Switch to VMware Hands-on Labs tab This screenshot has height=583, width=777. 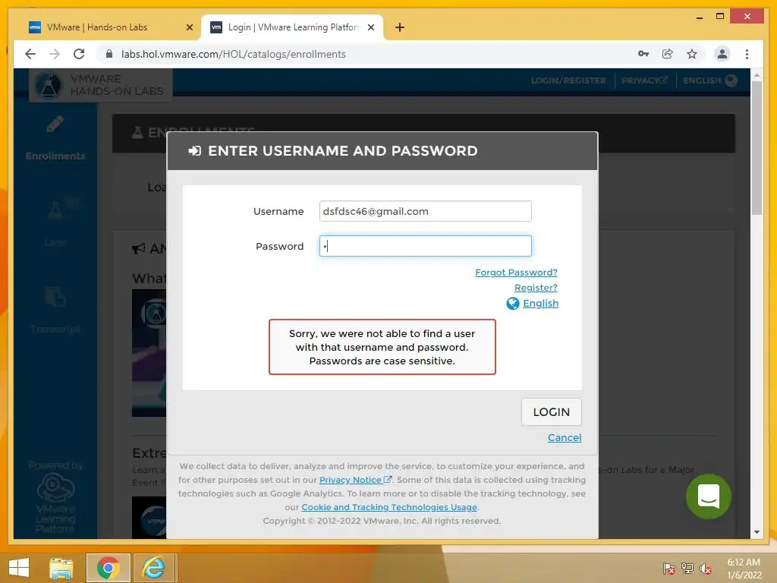click(x=96, y=27)
